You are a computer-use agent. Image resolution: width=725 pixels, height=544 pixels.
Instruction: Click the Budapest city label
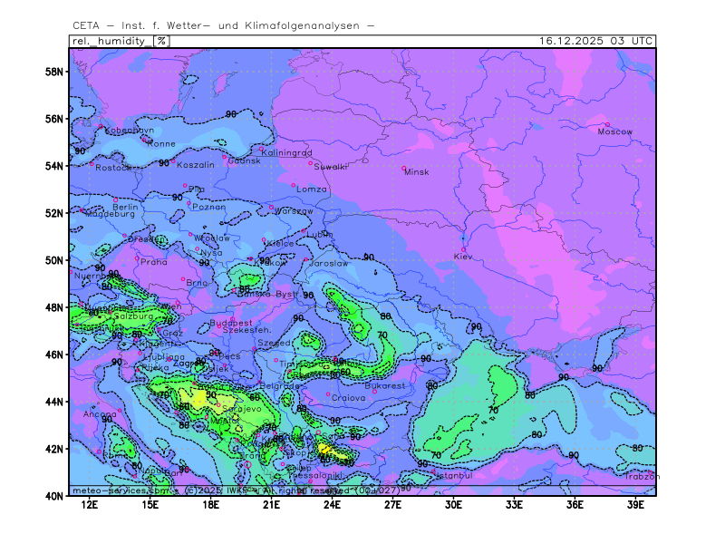pyautogui.click(x=230, y=322)
